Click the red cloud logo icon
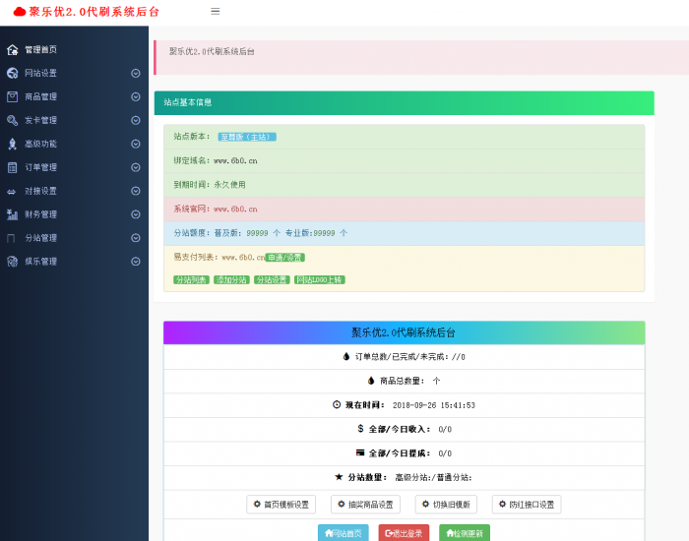This screenshot has height=541, width=689. tap(18, 12)
